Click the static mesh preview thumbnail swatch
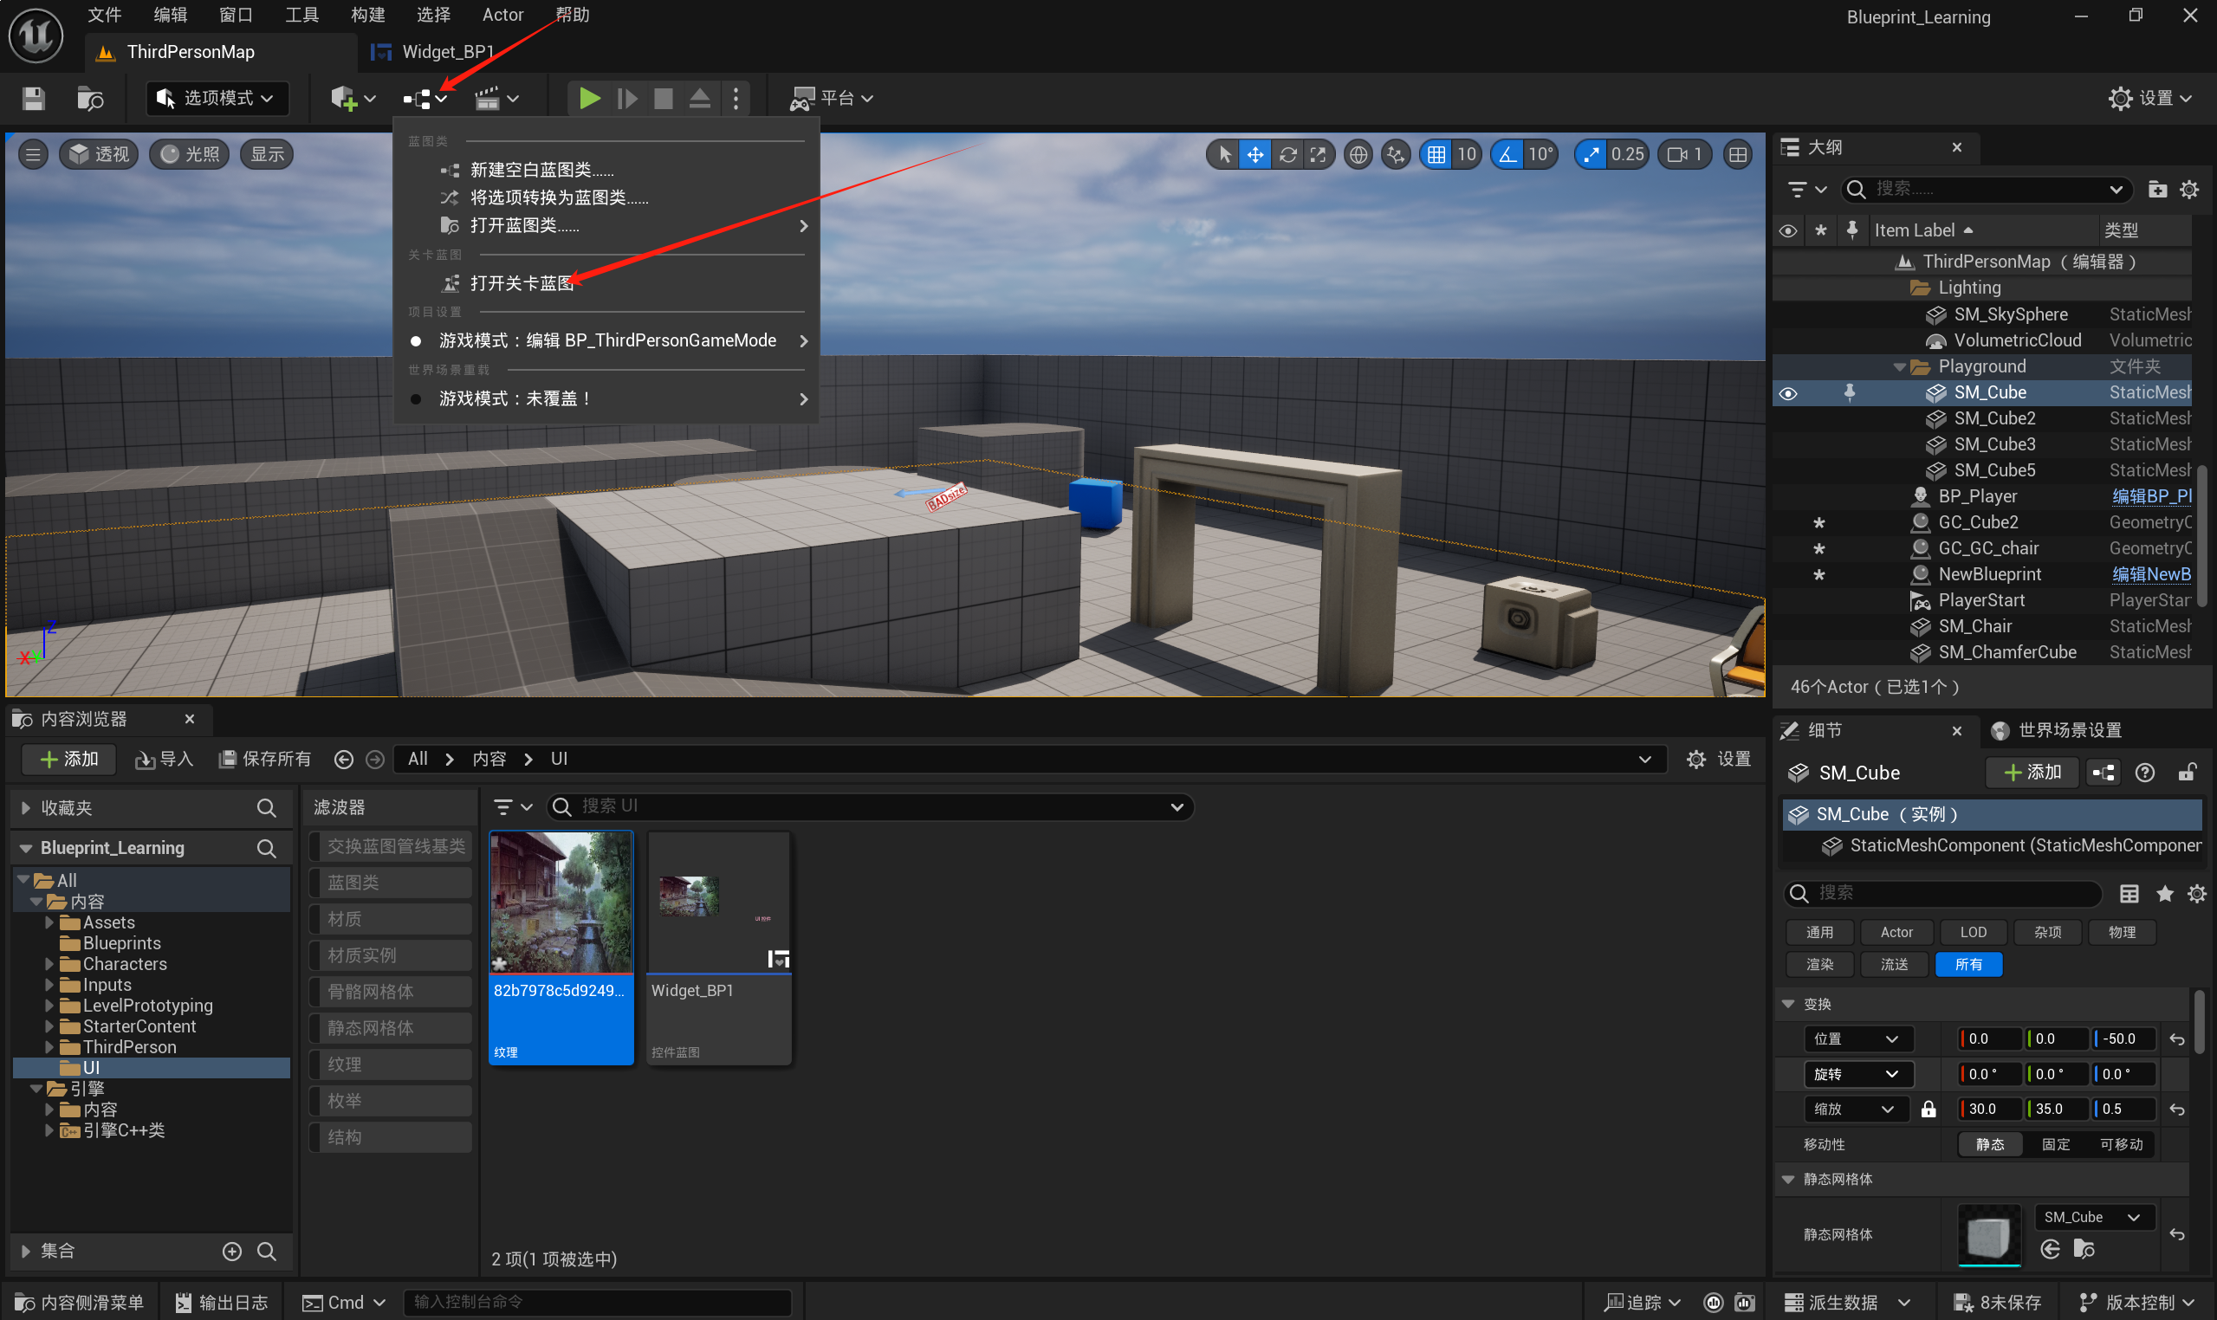The image size is (2217, 1320). pos(1989,1234)
